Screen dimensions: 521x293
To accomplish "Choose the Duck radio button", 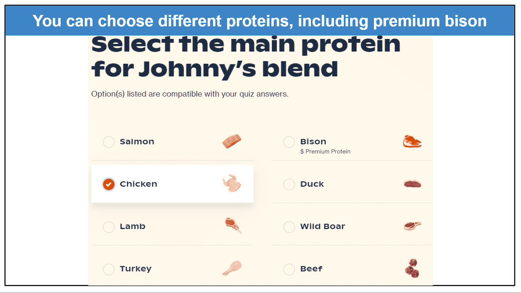I will coord(289,184).
